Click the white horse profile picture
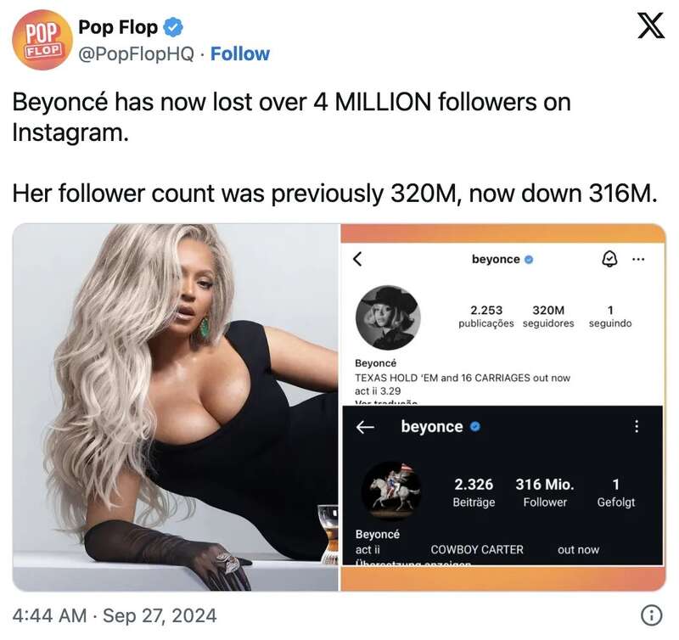Screen dimensions: 679x640 coord(391,490)
